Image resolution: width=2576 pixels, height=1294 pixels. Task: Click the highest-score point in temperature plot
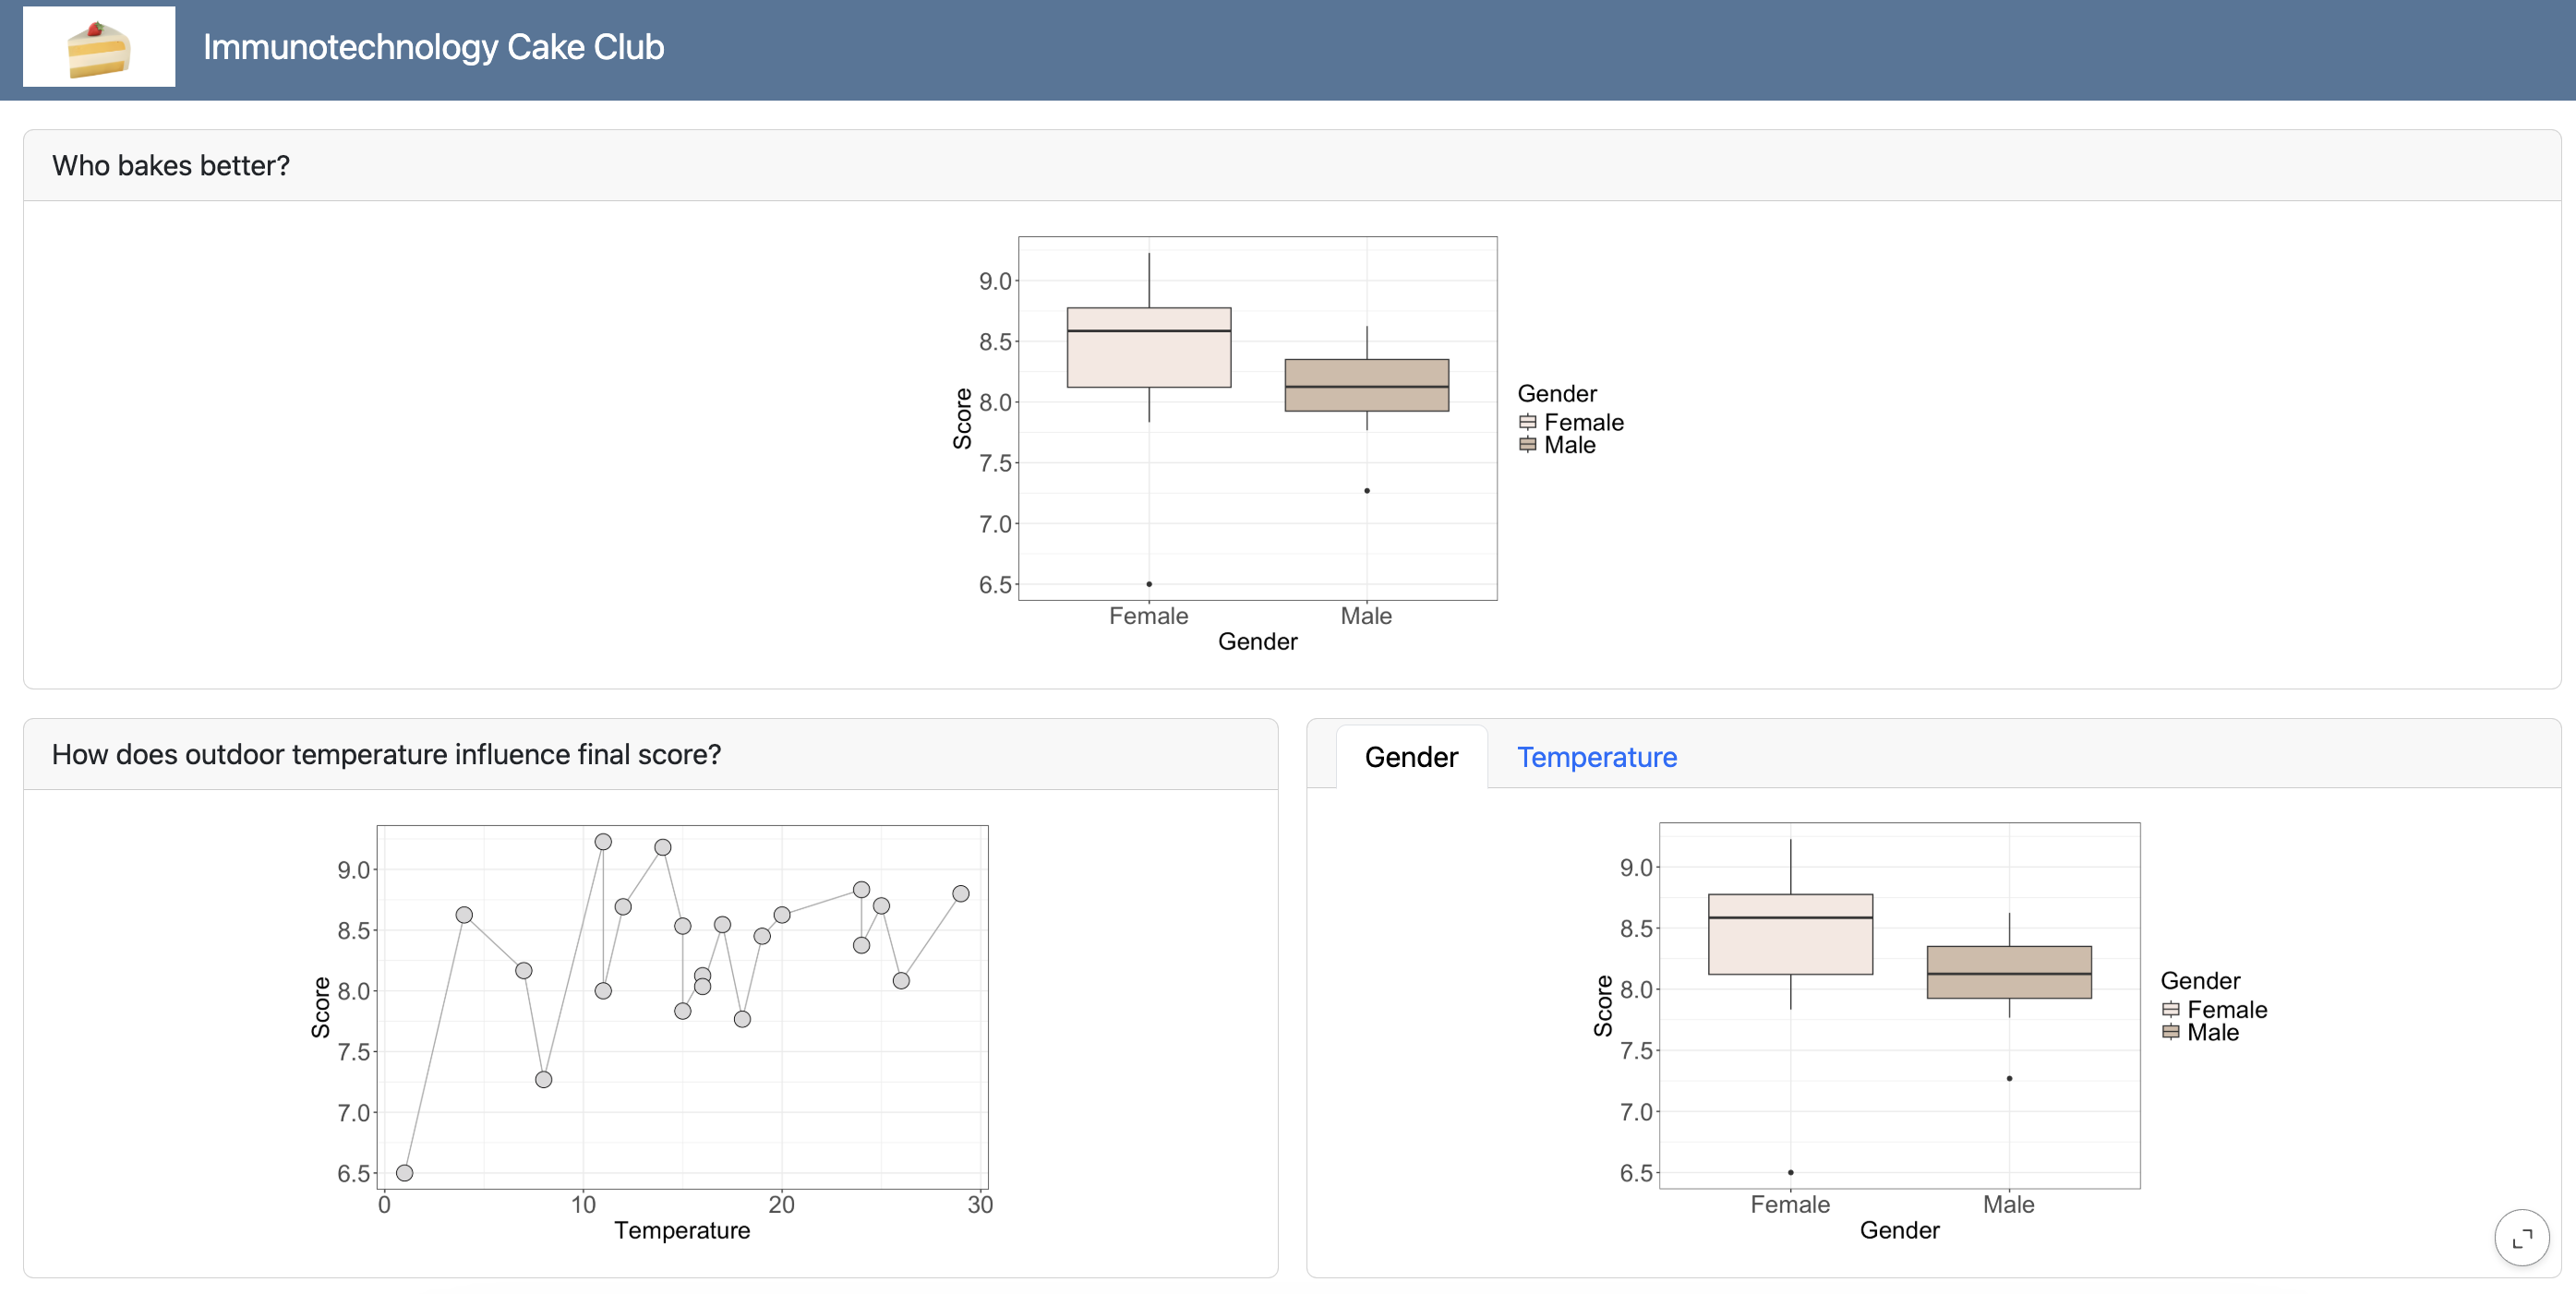[x=603, y=842]
